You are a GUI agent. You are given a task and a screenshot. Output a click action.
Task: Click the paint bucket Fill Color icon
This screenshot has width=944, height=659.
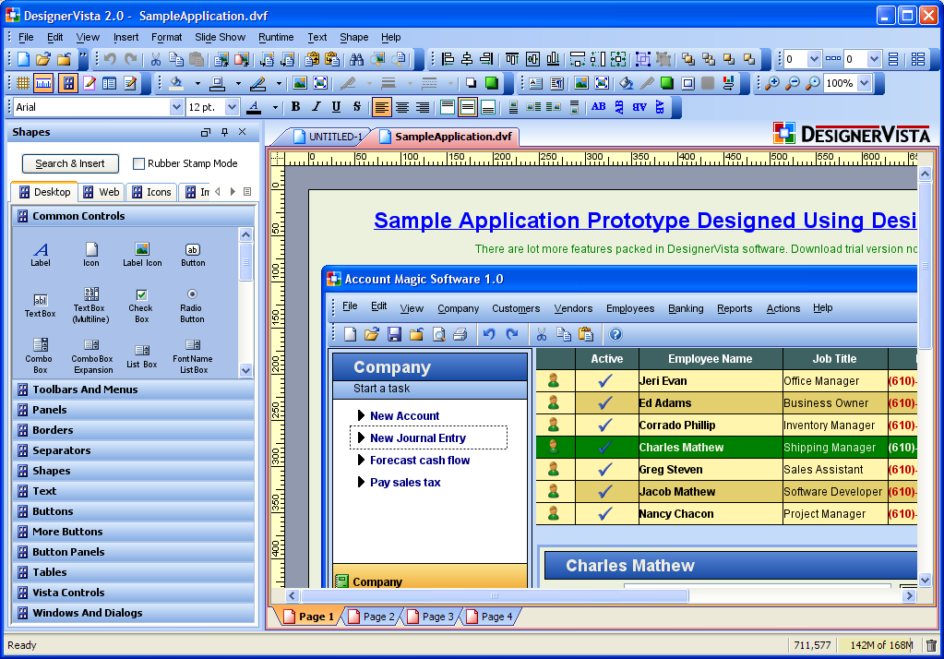tap(176, 83)
